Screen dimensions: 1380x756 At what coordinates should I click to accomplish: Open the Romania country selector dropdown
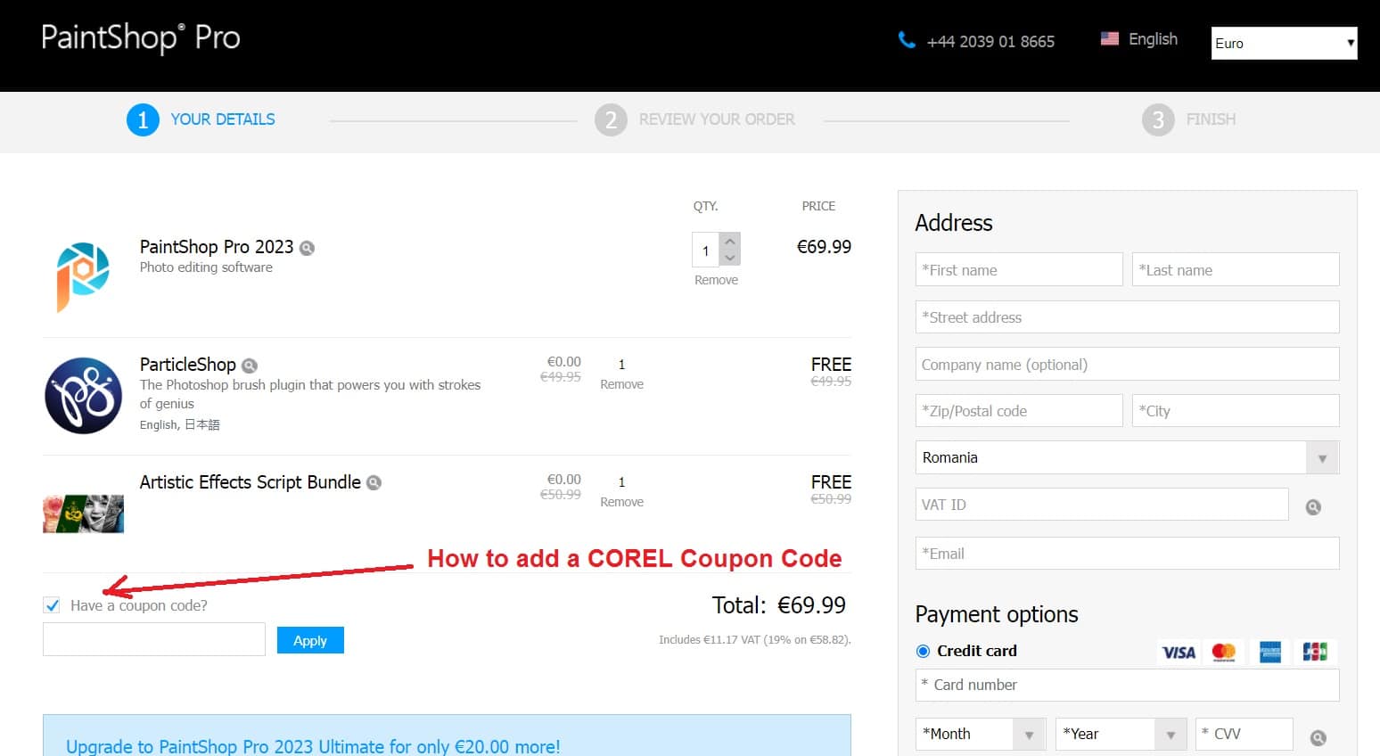1323,457
